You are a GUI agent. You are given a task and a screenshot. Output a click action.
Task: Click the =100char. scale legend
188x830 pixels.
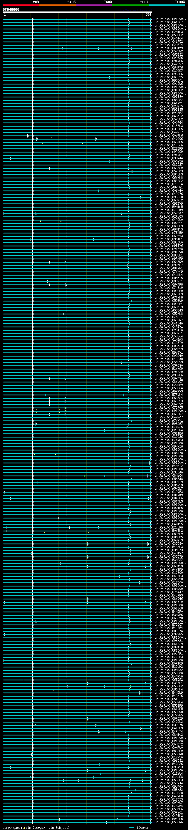click(x=140, y=828)
